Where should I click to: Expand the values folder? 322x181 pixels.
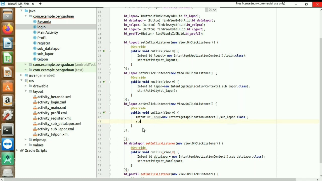pos(26,145)
